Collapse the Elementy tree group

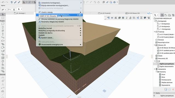tap(156, 72)
